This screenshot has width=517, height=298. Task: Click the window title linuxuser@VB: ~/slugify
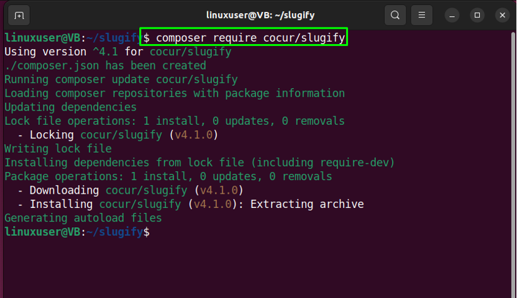tap(260, 15)
